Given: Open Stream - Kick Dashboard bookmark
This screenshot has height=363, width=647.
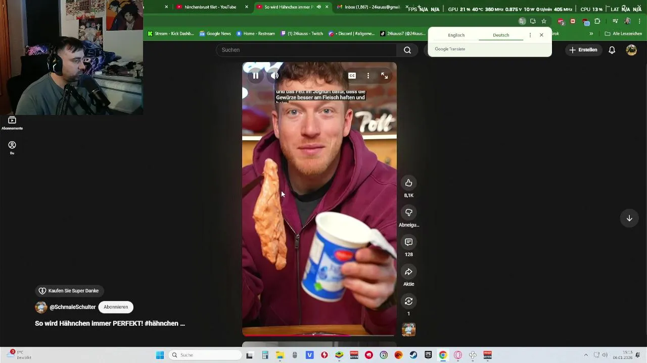Looking at the screenshot, I should tap(170, 34).
